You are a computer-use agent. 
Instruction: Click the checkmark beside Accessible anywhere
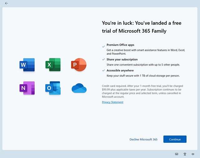pyautogui.click(x=103, y=70)
